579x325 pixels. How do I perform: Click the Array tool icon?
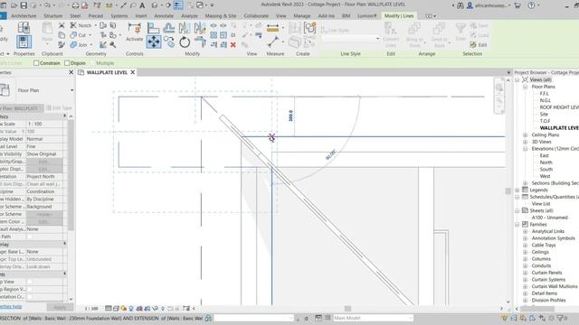click(214, 35)
